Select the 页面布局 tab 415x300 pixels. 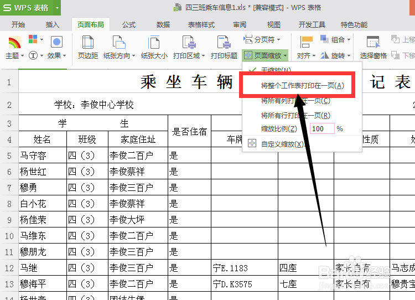click(91, 24)
